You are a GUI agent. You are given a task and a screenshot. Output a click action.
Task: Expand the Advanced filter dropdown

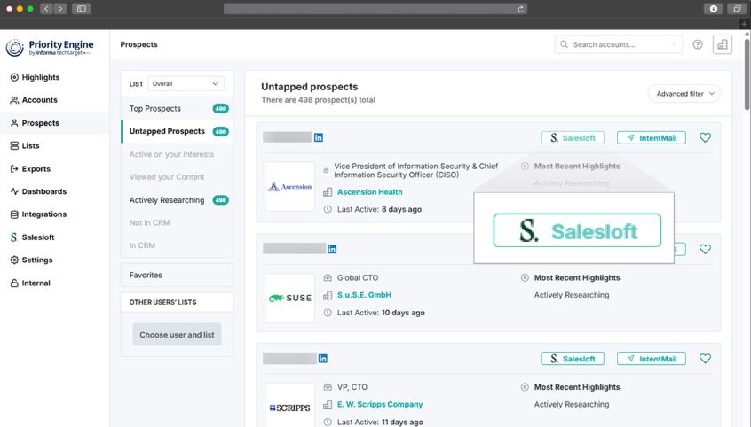tap(684, 94)
